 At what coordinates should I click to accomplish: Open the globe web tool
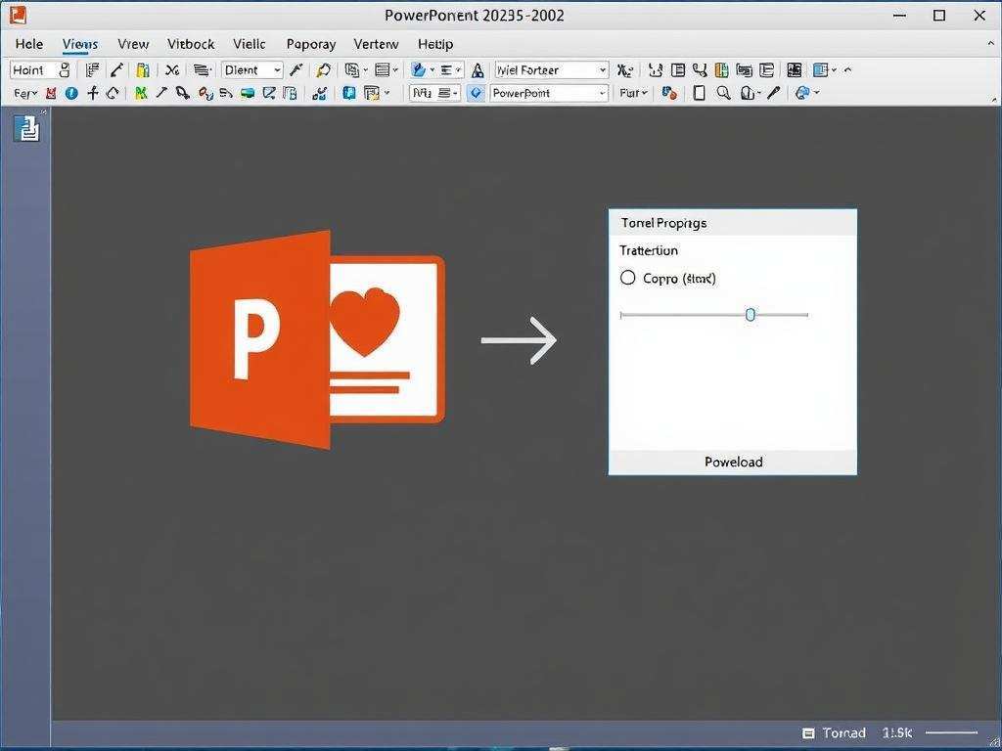[x=802, y=93]
